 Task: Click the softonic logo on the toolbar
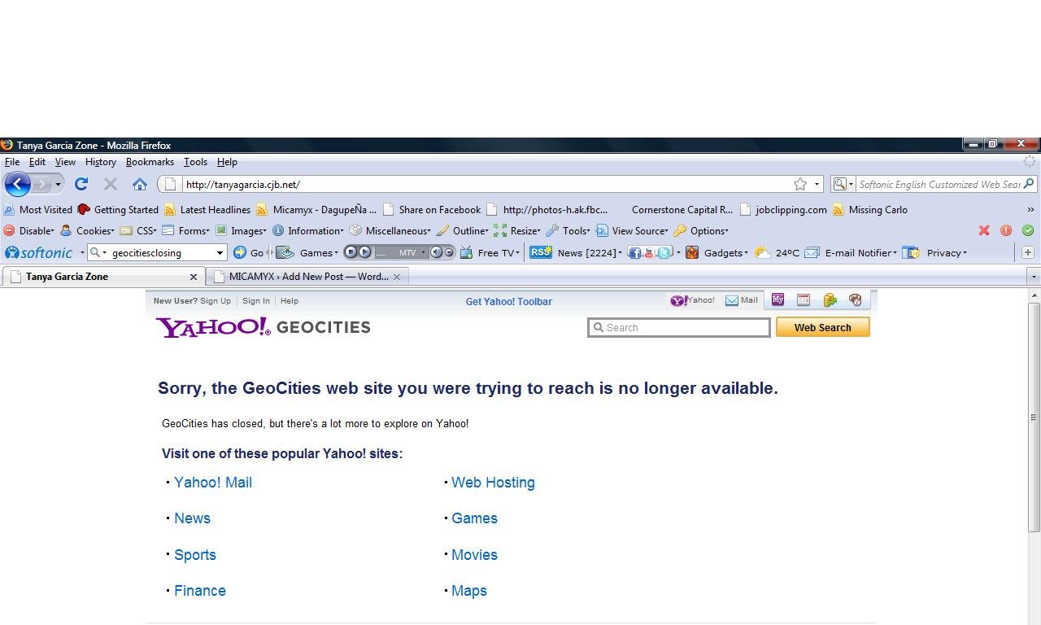pyautogui.click(x=39, y=252)
